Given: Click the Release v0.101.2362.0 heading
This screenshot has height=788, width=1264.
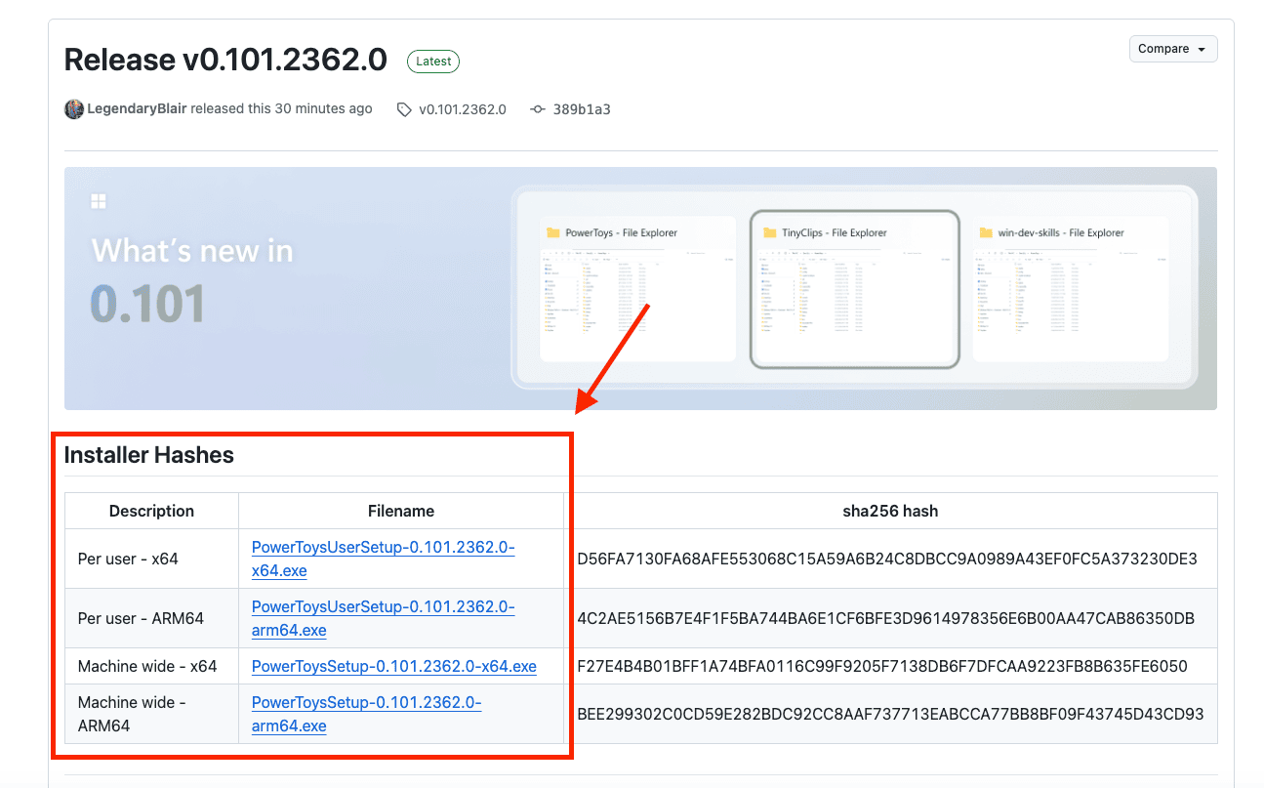Looking at the screenshot, I should [225, 61].
